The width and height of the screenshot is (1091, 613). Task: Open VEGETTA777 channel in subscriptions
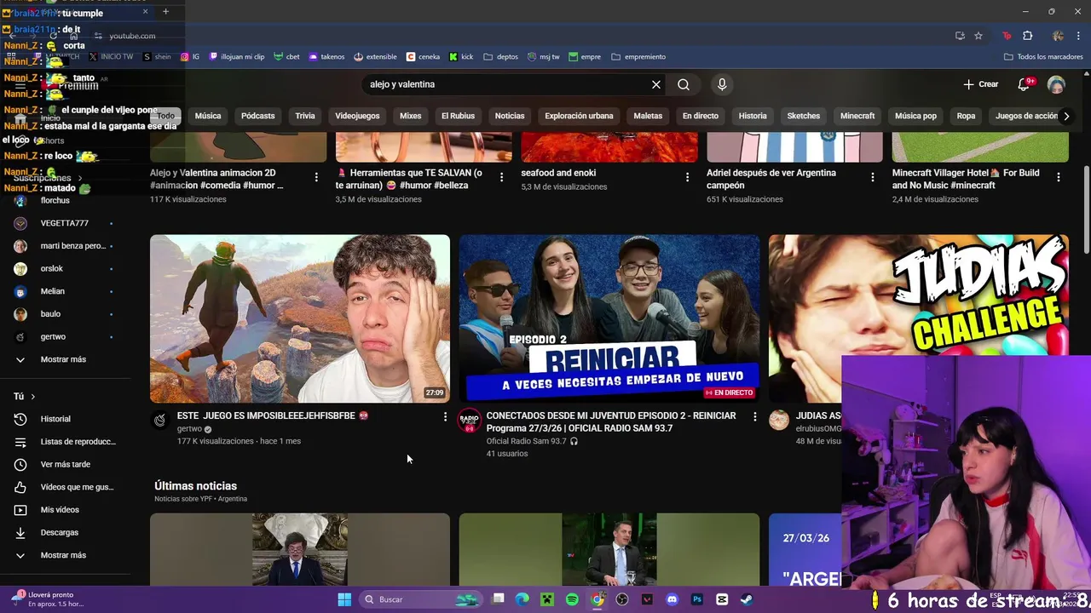[64, 223]
